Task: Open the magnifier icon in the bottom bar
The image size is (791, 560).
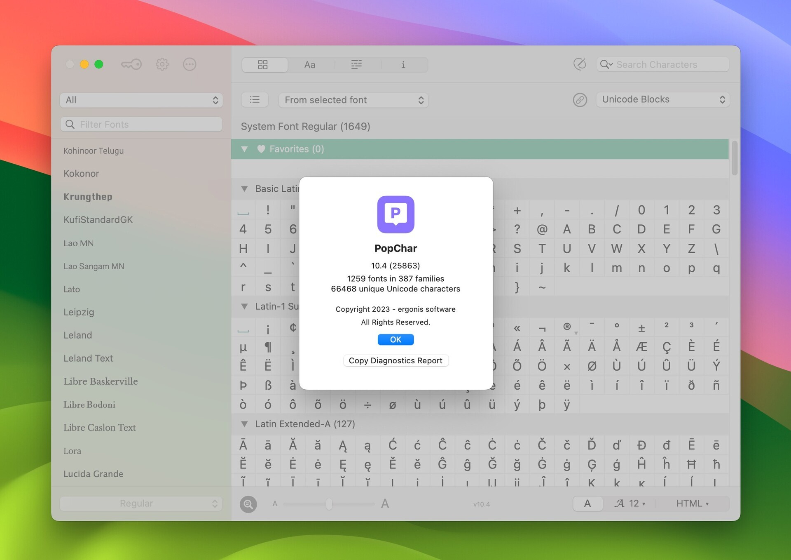Action: (x=248, y=504)
